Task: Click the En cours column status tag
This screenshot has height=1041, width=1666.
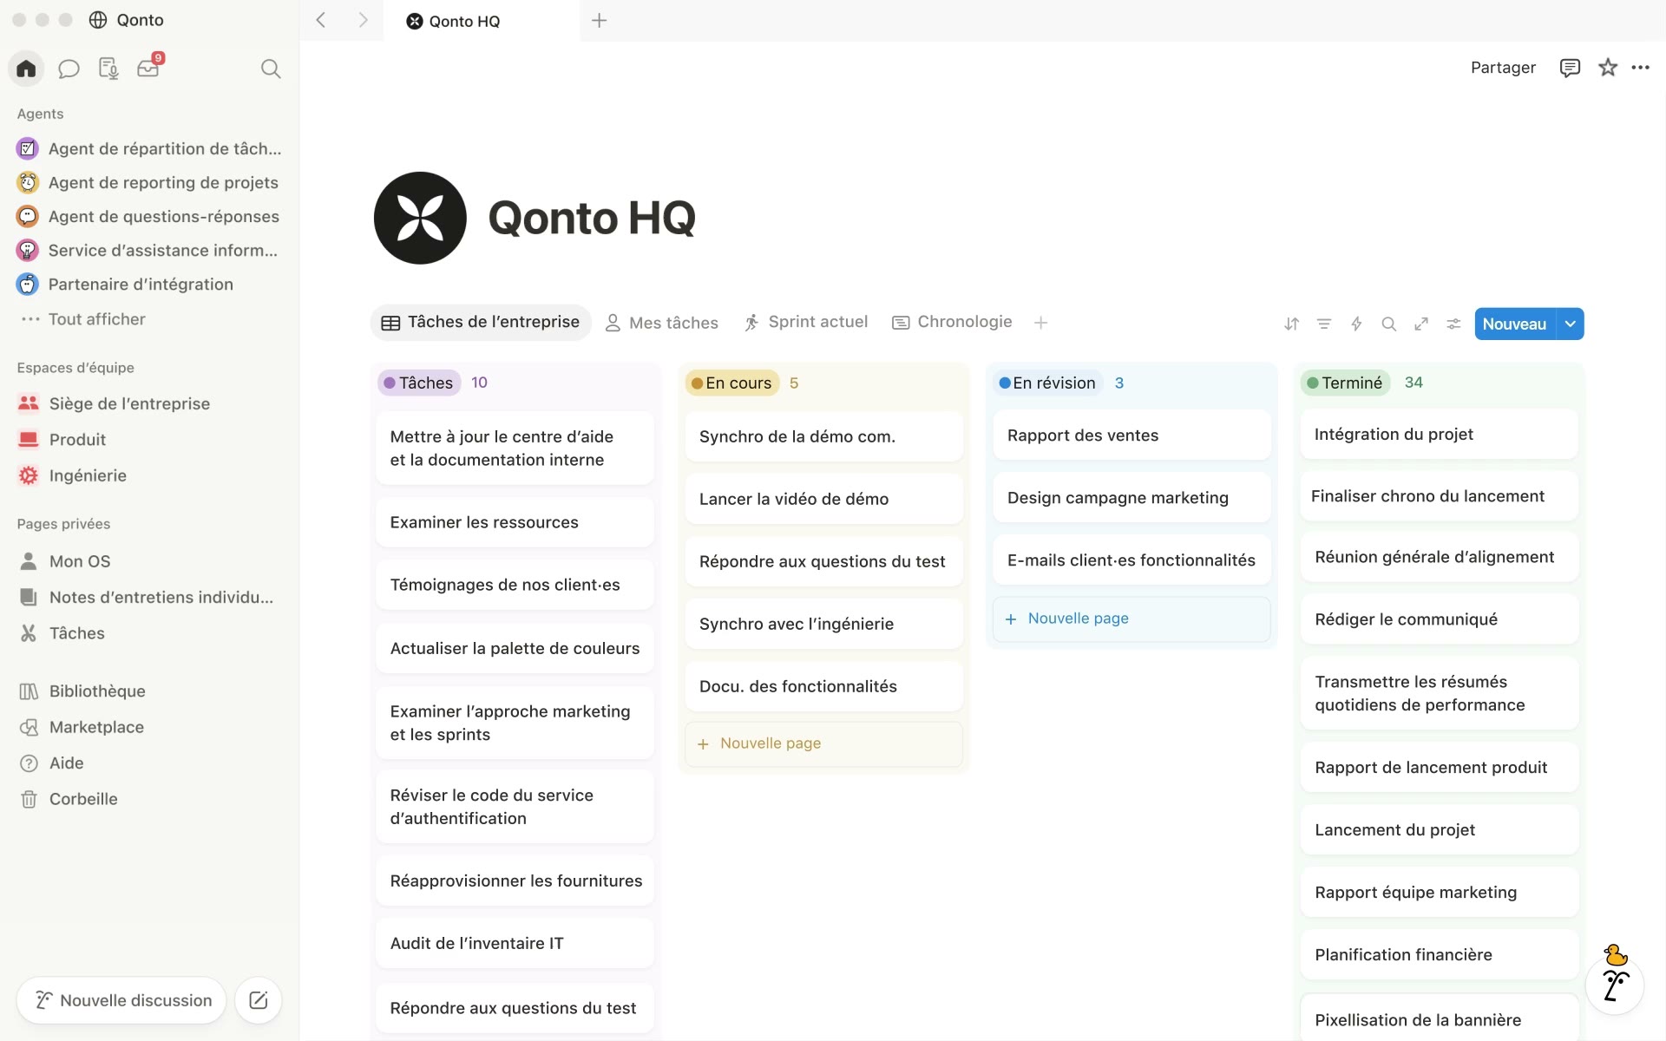Action: pos(731,383)
